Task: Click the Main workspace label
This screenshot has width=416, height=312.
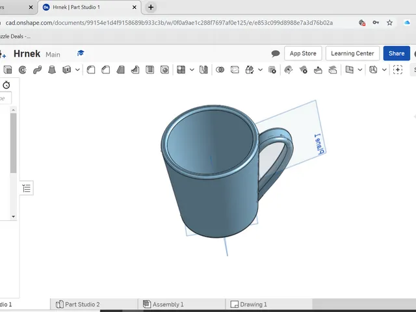Action: coord(53,55)
